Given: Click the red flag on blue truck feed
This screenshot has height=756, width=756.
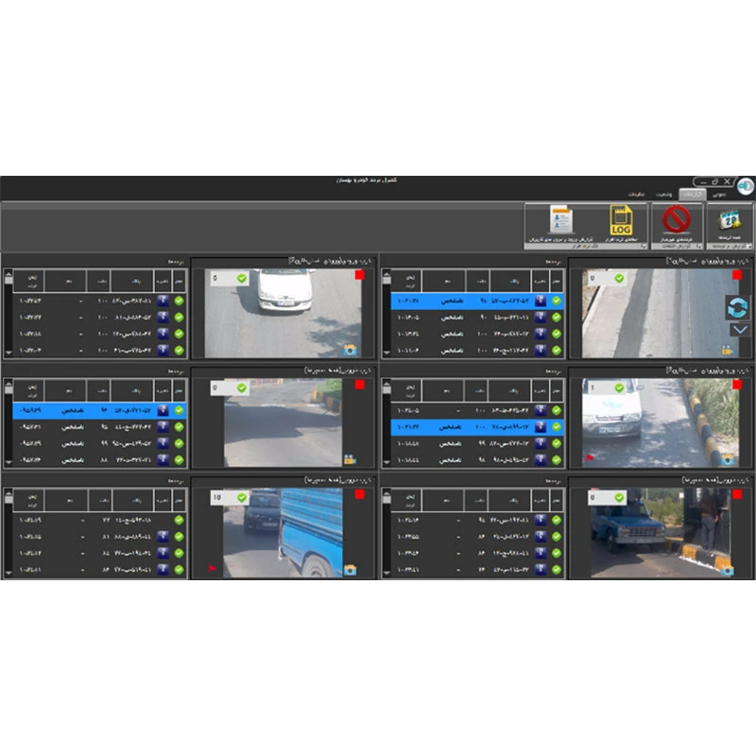Looking at the screenshot, I should pos(212,569).
